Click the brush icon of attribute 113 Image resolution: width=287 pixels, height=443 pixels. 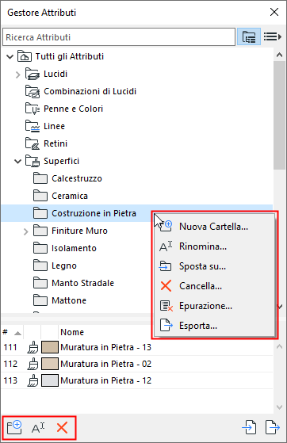pyautogui.click(x=33, y=380)
